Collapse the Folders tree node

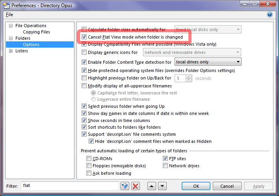coord(11,39)
